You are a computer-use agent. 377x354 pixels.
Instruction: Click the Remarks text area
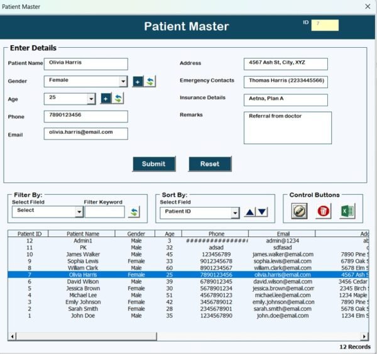click(x=288, y=128)
